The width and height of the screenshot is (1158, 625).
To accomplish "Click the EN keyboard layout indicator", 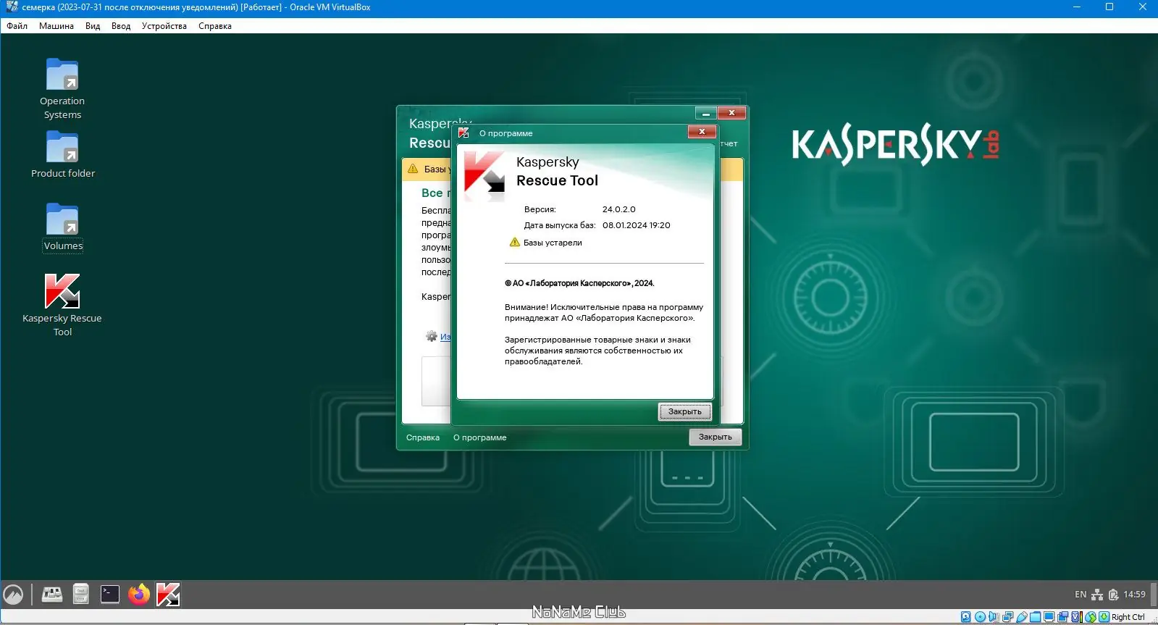I will [x=1081, y=595].
